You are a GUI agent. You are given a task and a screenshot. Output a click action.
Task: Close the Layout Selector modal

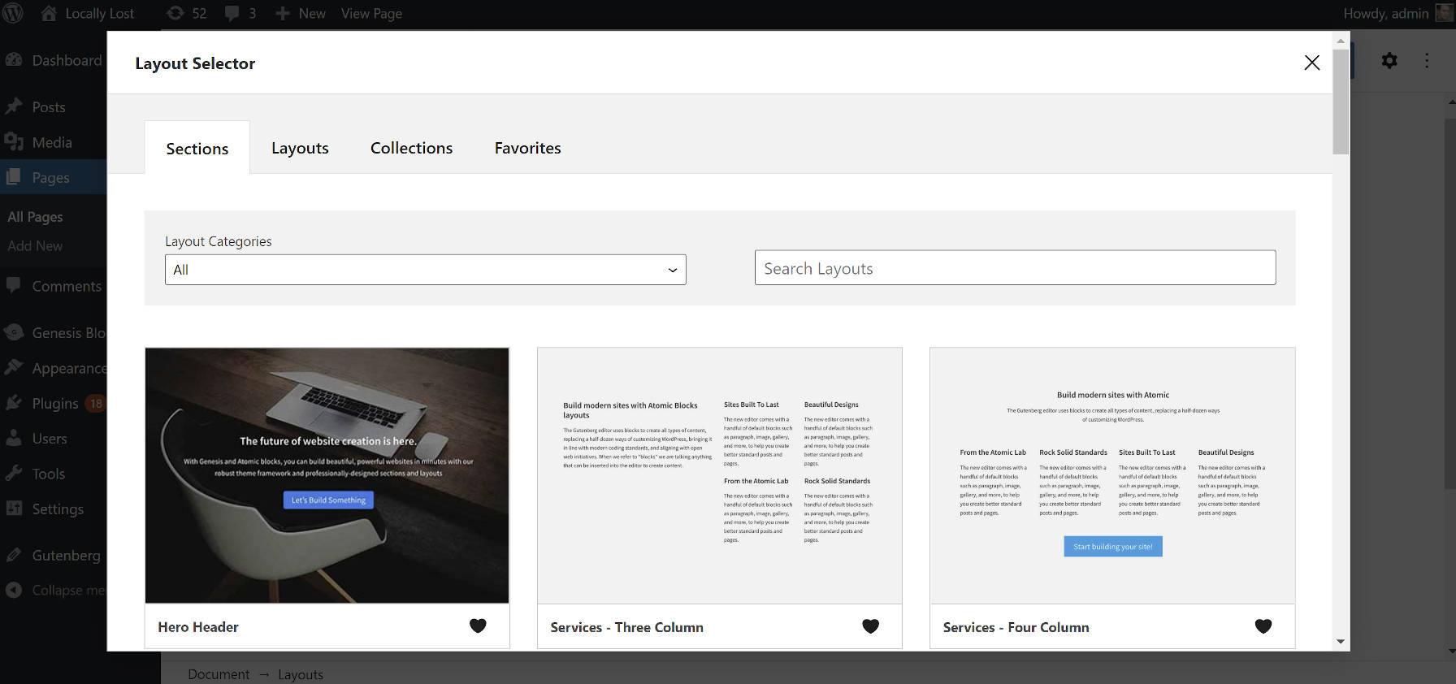pos(1311,63)
